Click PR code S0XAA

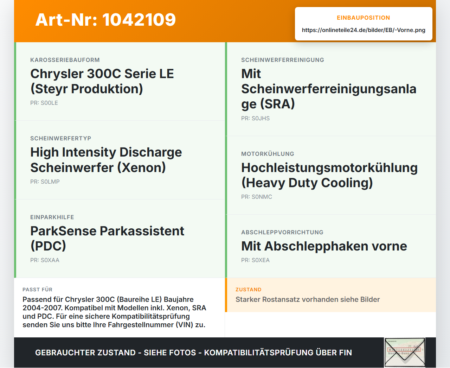click(45, 260)
